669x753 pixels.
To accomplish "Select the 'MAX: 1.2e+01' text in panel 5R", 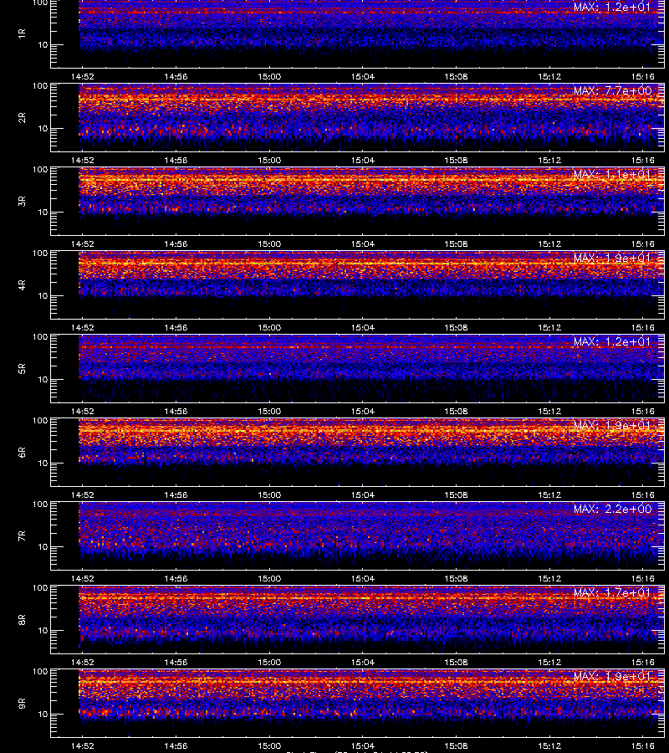I will (x=612, y=341).
